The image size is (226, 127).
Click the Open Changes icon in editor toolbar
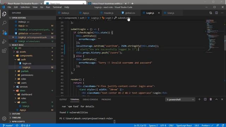pos(211,13)
